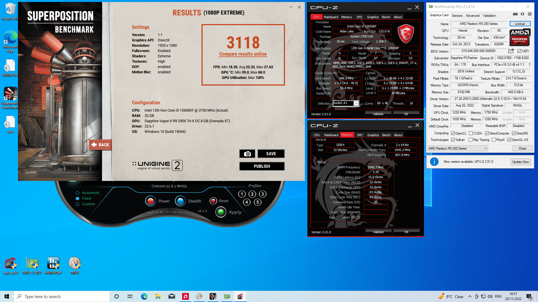
Task: Select Fixed fan mode in TRIXX
Action: [77, 199]
